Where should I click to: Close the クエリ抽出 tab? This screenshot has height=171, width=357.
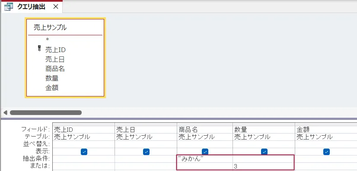pyautogui.click(x=56, y=7)
